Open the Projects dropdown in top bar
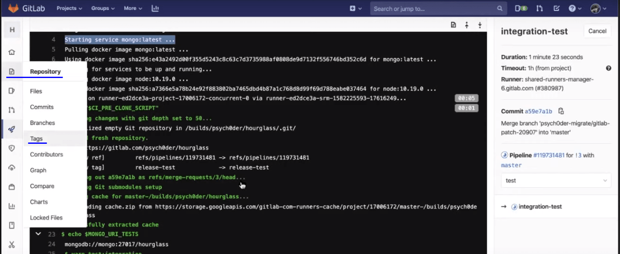The image size is (620, 254). click(x=69, y=8)
